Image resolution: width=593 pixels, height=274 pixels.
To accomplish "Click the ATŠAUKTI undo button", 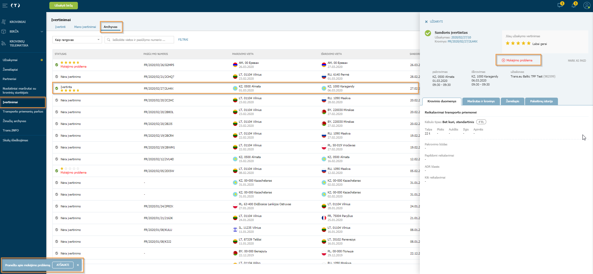I will pos(63,265).
